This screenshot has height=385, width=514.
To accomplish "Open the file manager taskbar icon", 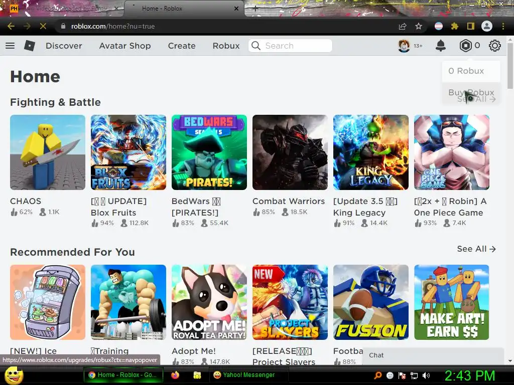I will (x=197, y=375).
